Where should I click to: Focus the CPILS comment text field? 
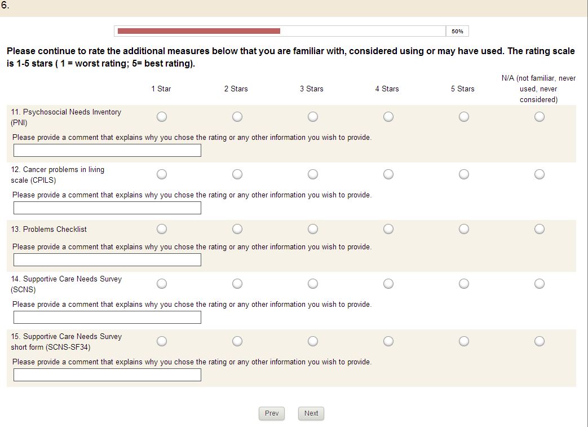click(107, 208)
